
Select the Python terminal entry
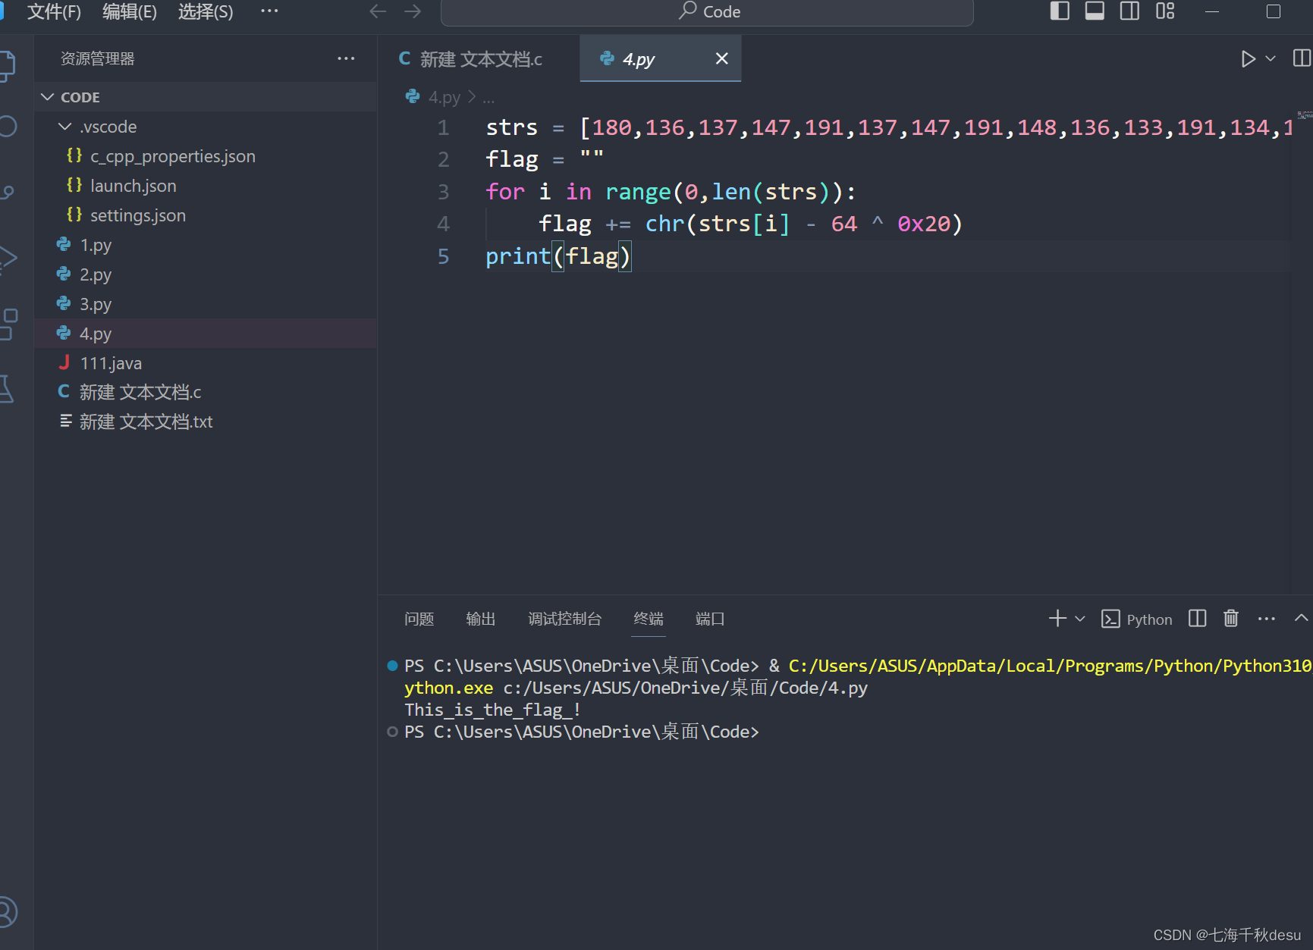[x=1137, y=619]
